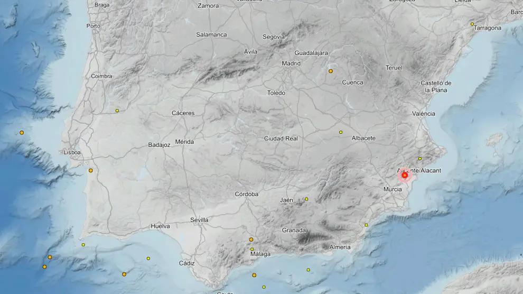Click the yellow marker east of Jaén
The height and width of the screenshot is (294, 523).
click(306, 199)
